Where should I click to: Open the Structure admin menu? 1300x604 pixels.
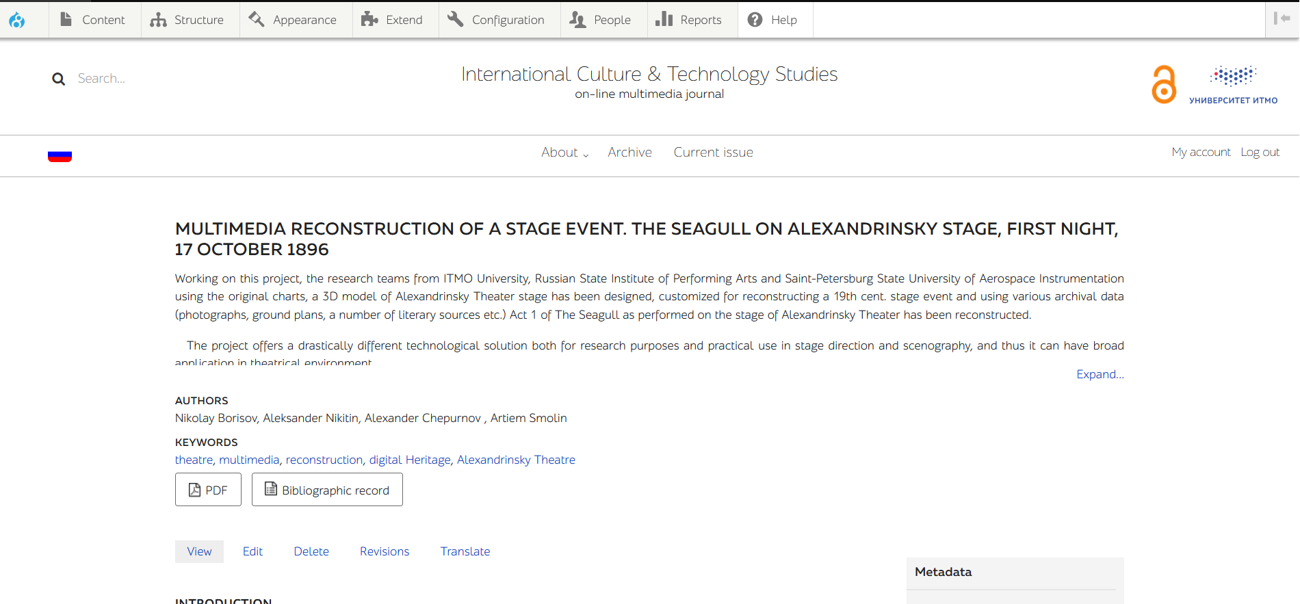187,20
